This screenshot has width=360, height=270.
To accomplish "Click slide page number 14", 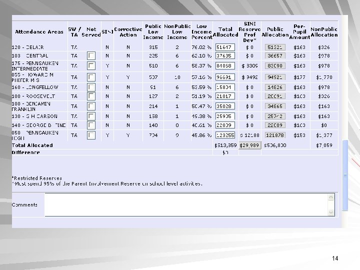I will (x=335, y=258).
